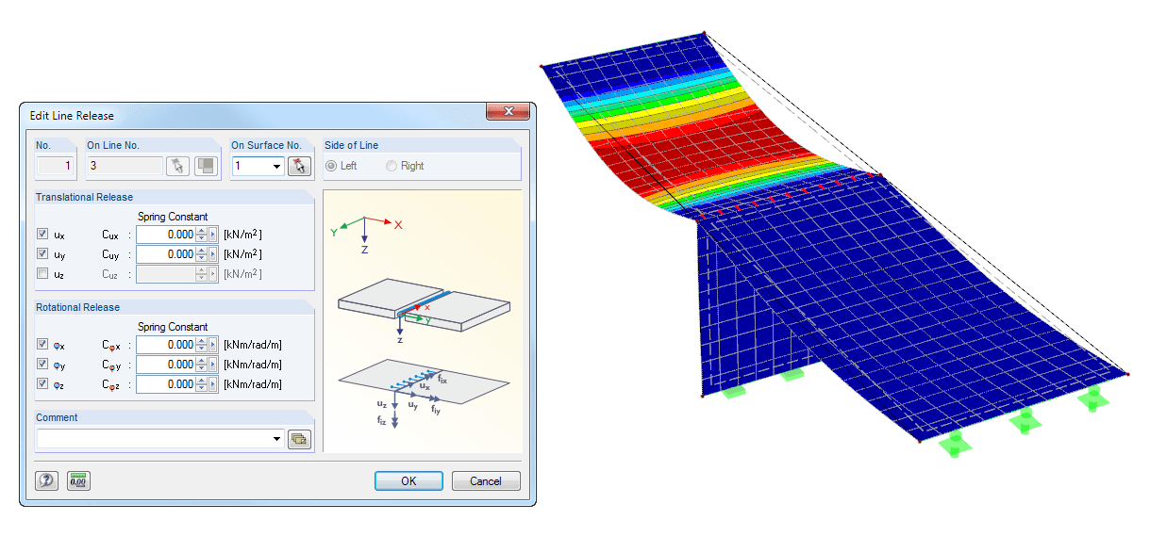The image size is (1150, 536).
Task: Select the Right side of line radio
Action: [x=392, y=166]
